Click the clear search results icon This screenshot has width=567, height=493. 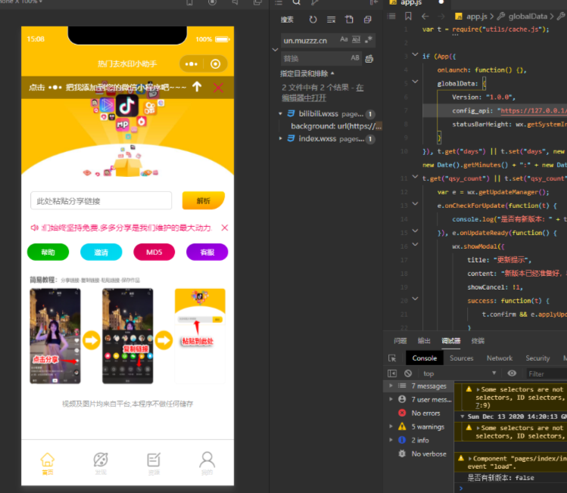(x=331, y=20)
